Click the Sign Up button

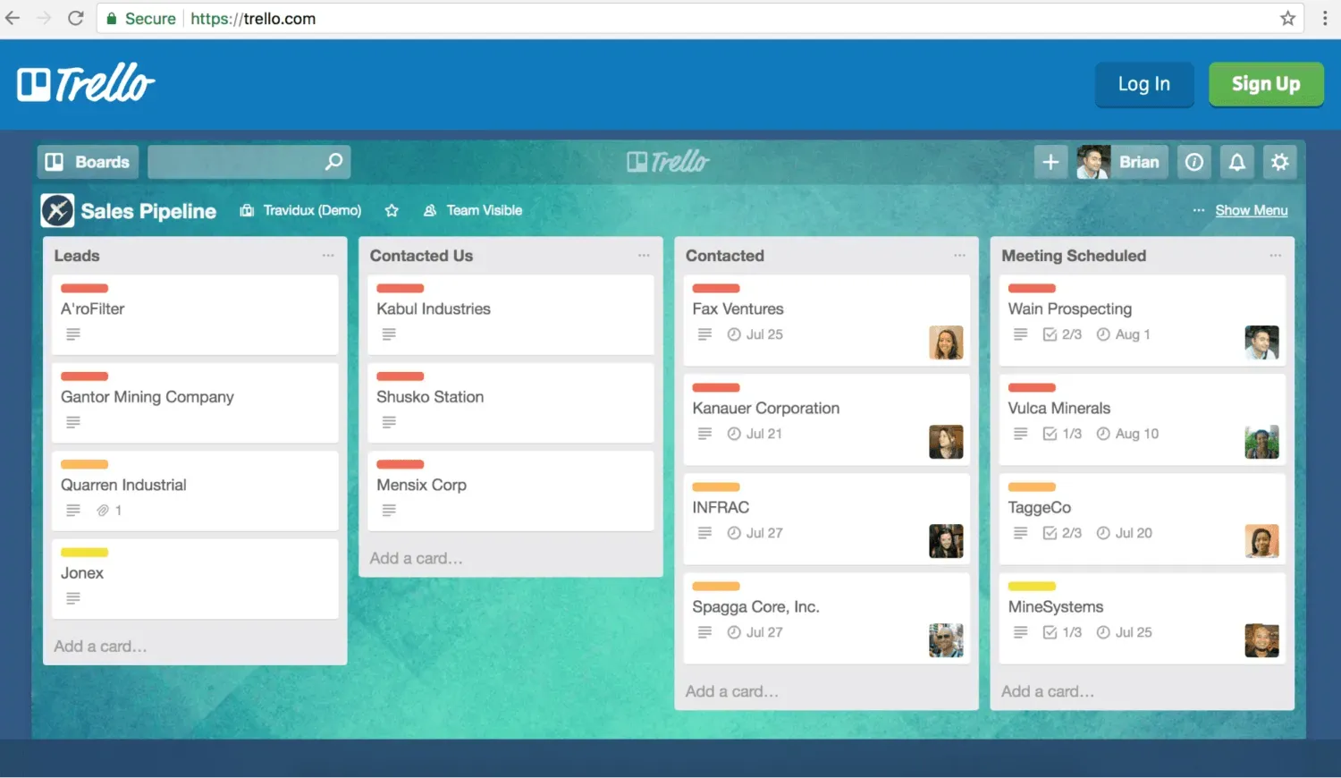(x=1266, y=83)
